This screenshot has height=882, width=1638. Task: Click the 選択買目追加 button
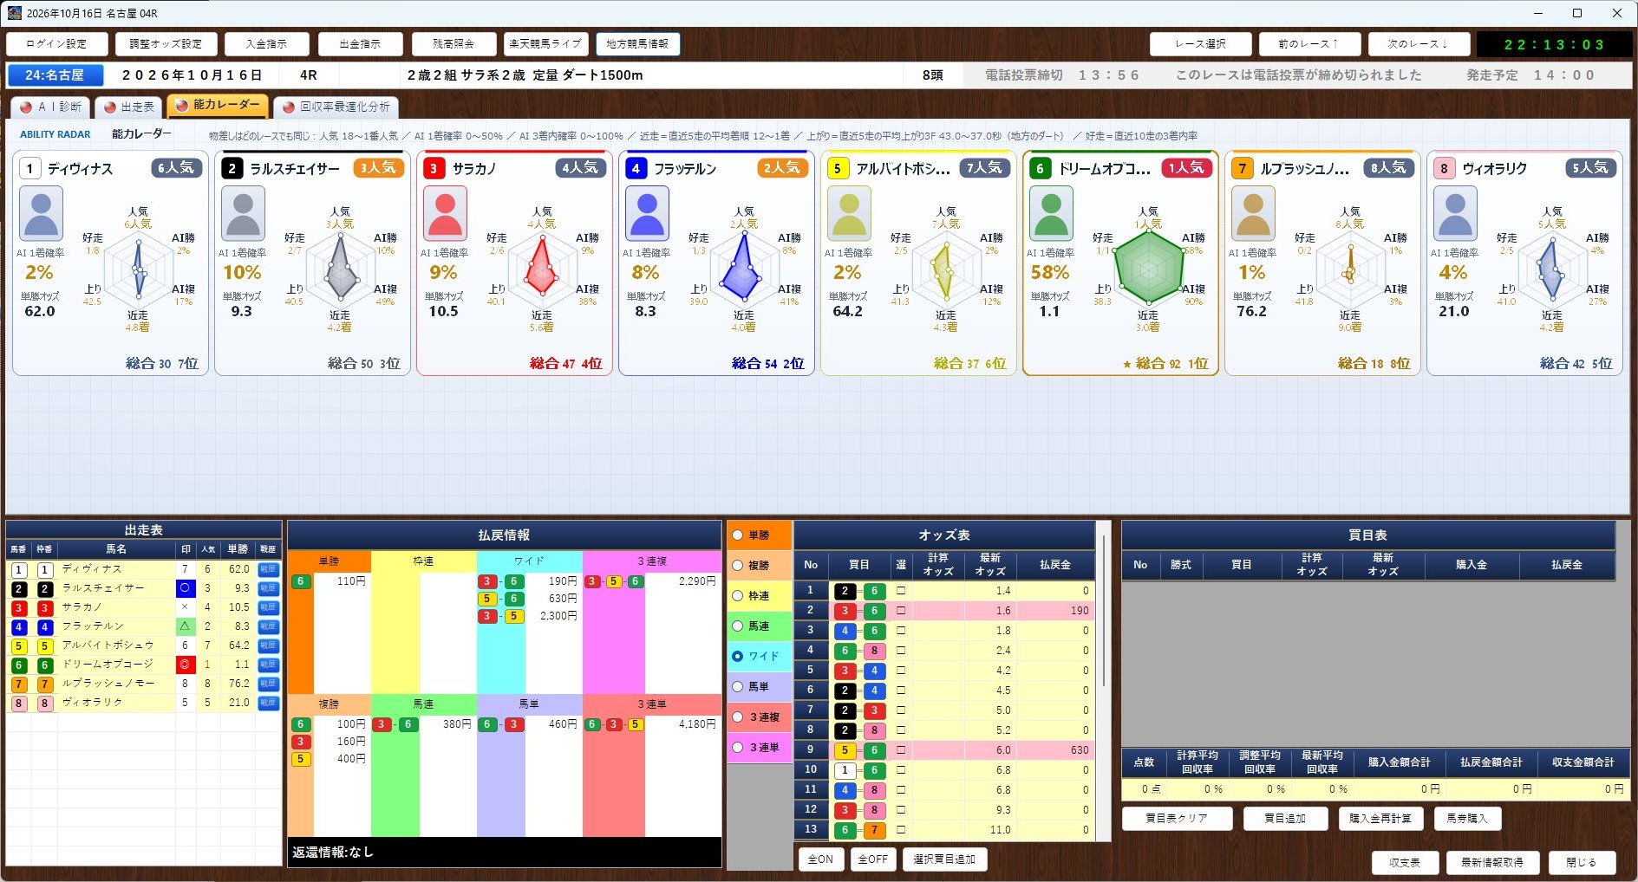coord(944,859)
